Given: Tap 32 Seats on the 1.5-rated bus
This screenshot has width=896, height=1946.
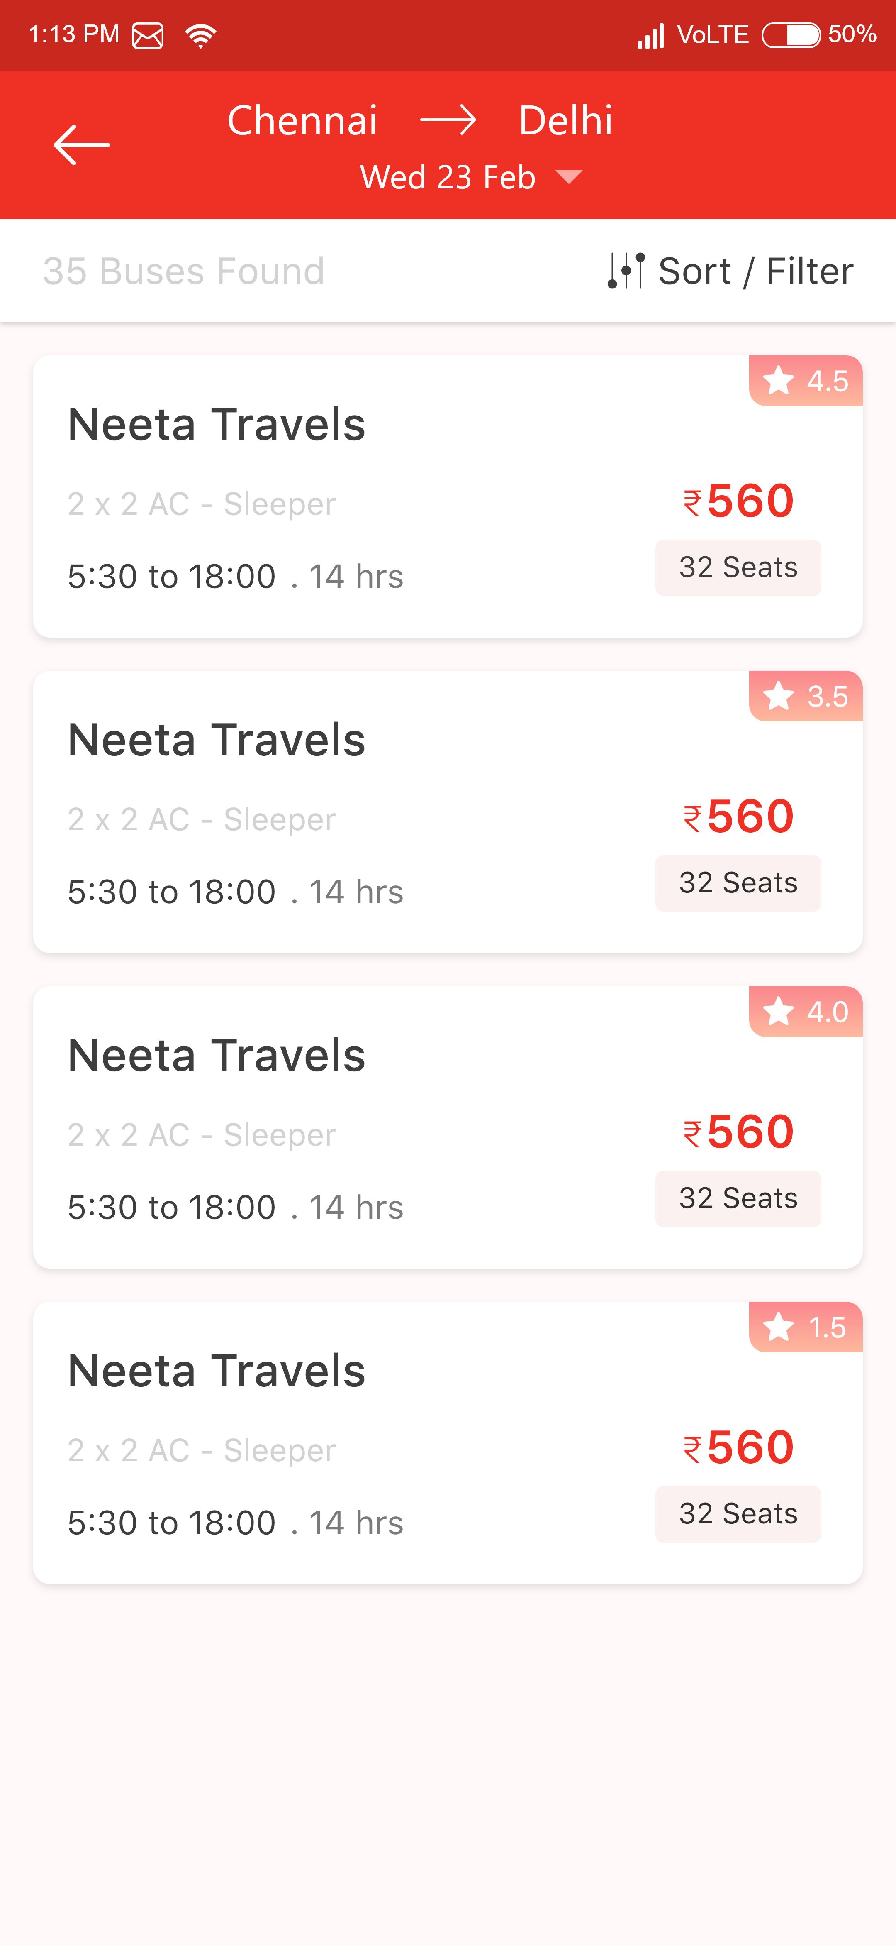Looking at the screenshot, I should (x=738, y=1514).
